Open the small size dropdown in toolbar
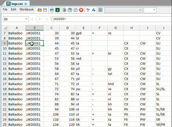 point(150,10)
